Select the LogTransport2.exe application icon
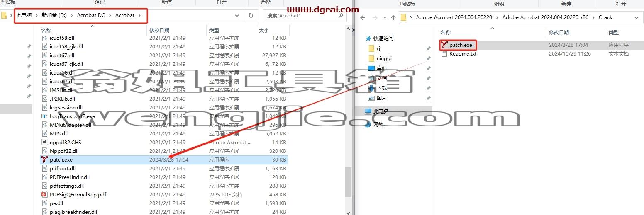Image resolution: width=644 pixels, height=215 pixels. (45, 116)
